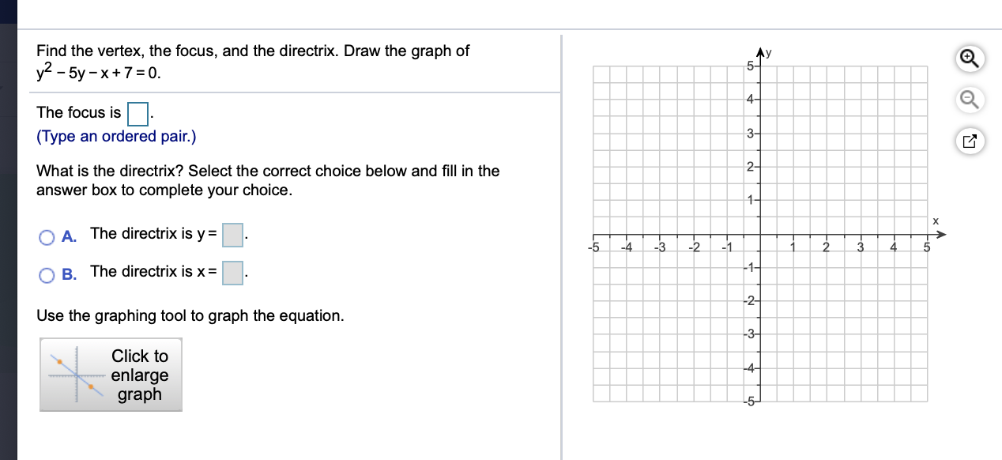Click the origin of the coordinate grid
This screenshot has height=460, width=1002.
(x=759, y=233)
